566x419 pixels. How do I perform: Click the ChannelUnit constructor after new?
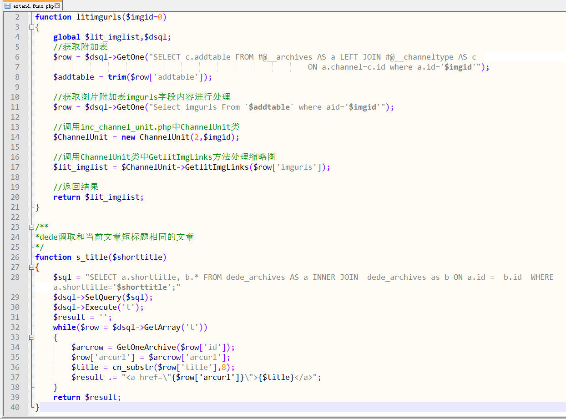coord(164,137)
